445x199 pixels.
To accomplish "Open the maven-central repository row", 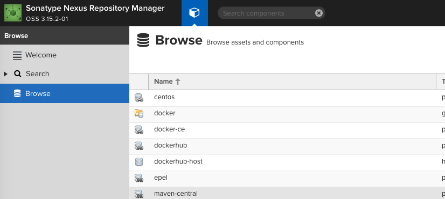I will coord(287,193).
